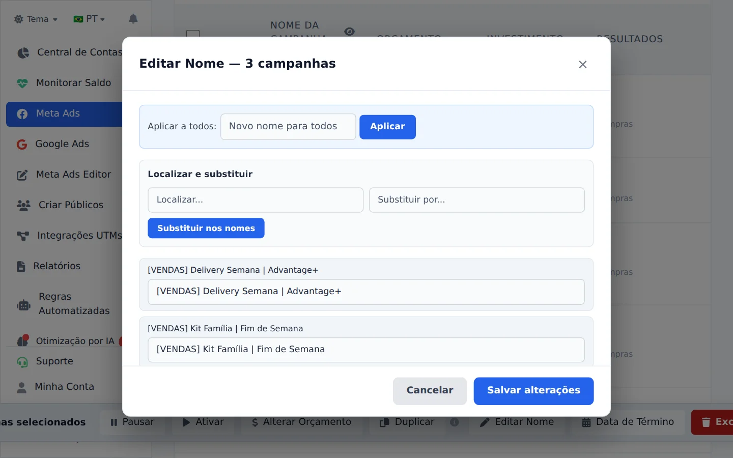The height and width of the screenshot is (458, 733).
Task: Click the Criar Públicos people icon
Action: 23,206
